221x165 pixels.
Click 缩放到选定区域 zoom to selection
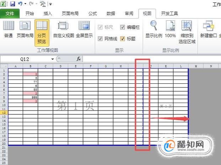187,32
